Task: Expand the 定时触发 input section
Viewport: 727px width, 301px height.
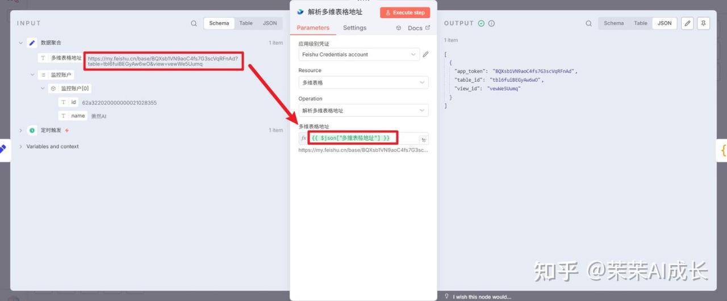Action: tap(21, 130)
